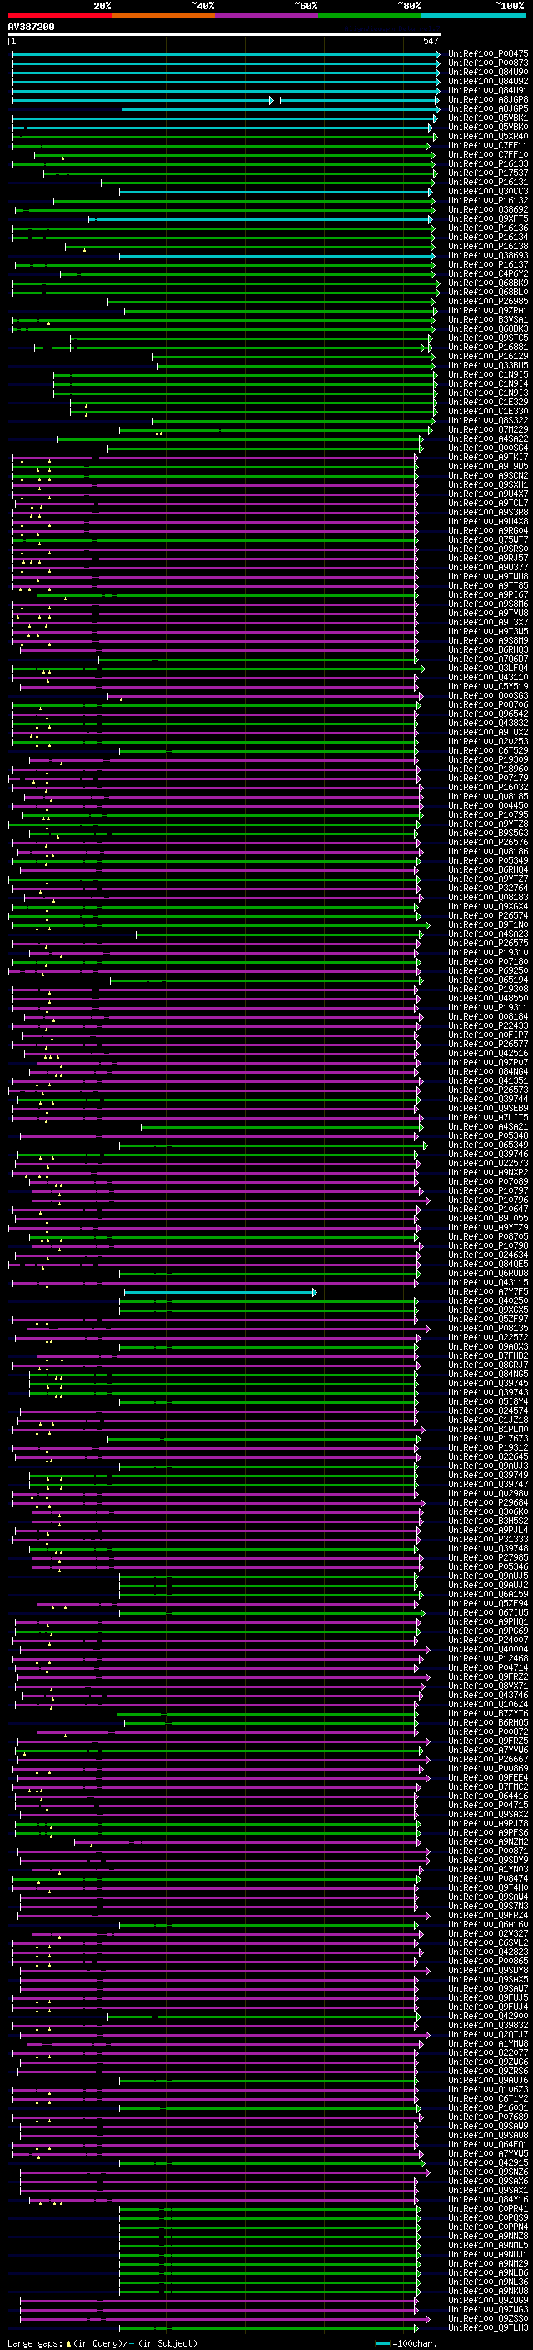Select UniRef100_Q64FQ1 label
This screenshot has width=533, height=2350.
click(x=488, y=2144)
